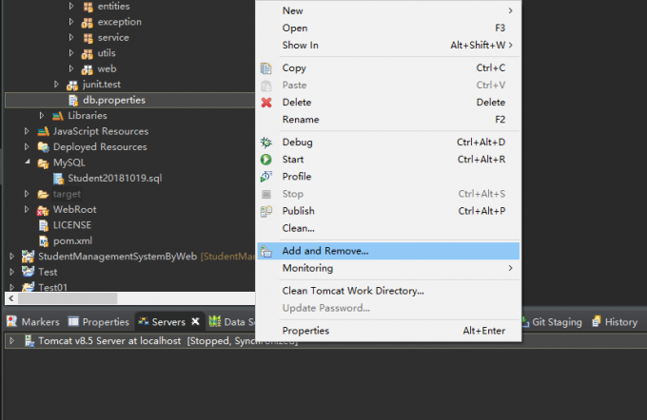Click the Profile icon in context menu
The width and height of the screenshot is (647, 420).
[266, 177]
